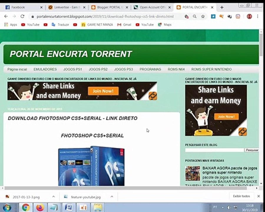
Task: Click the address bar URL
Action: [x=105, y=16]
